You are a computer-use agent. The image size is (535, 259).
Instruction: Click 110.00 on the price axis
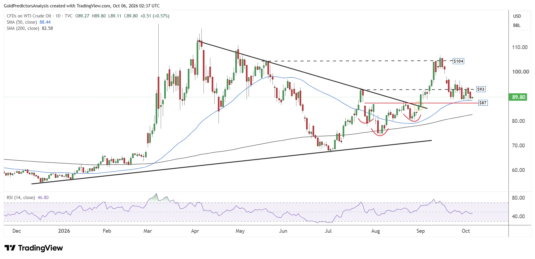point(520,47)
